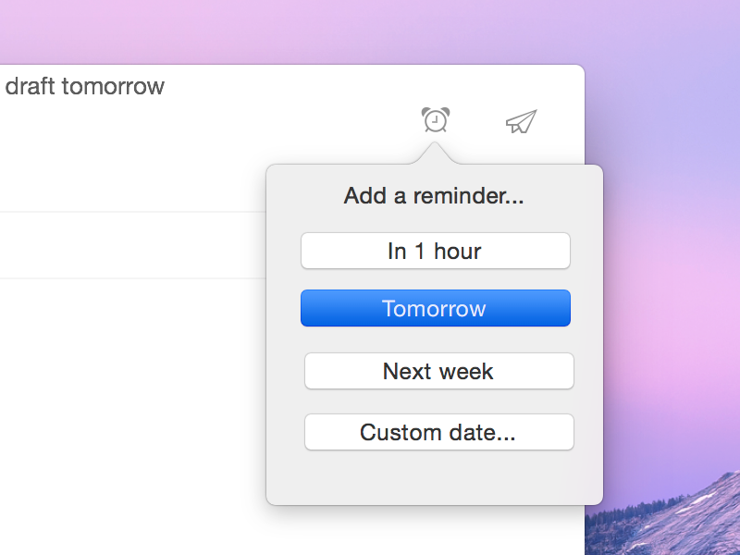
Task: Click the word "tomorrow" in the note text
Action: pyautogui.click(x=113, y=87)
